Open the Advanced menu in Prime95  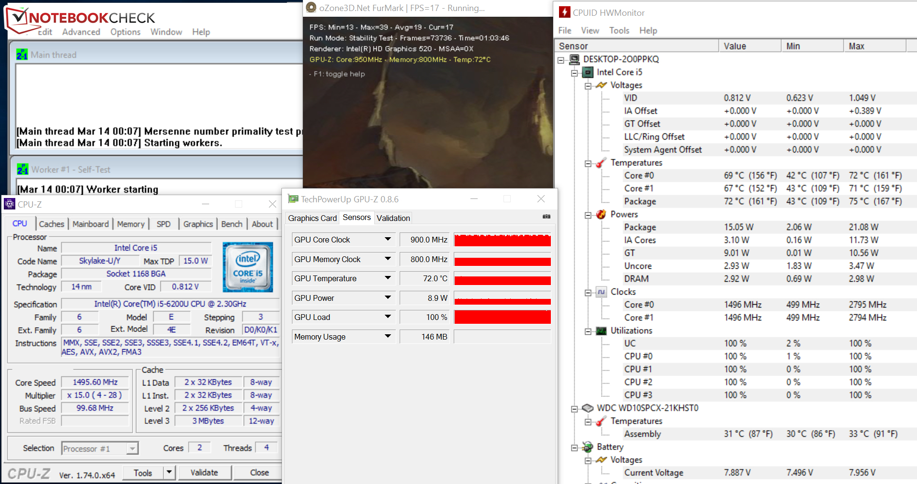point(81,32)
